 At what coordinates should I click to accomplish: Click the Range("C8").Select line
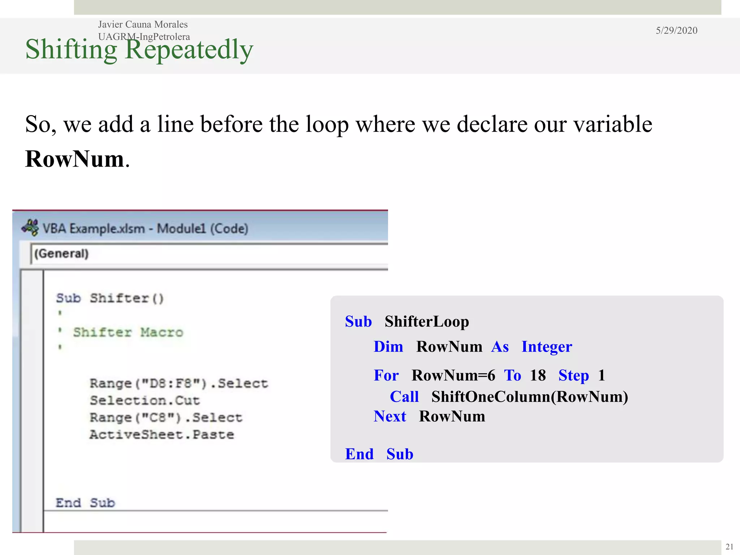tap(166, 417)
